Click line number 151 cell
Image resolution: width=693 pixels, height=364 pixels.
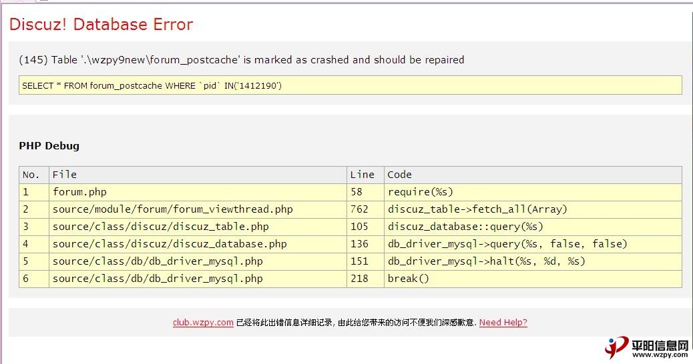(x=365, y=261)
